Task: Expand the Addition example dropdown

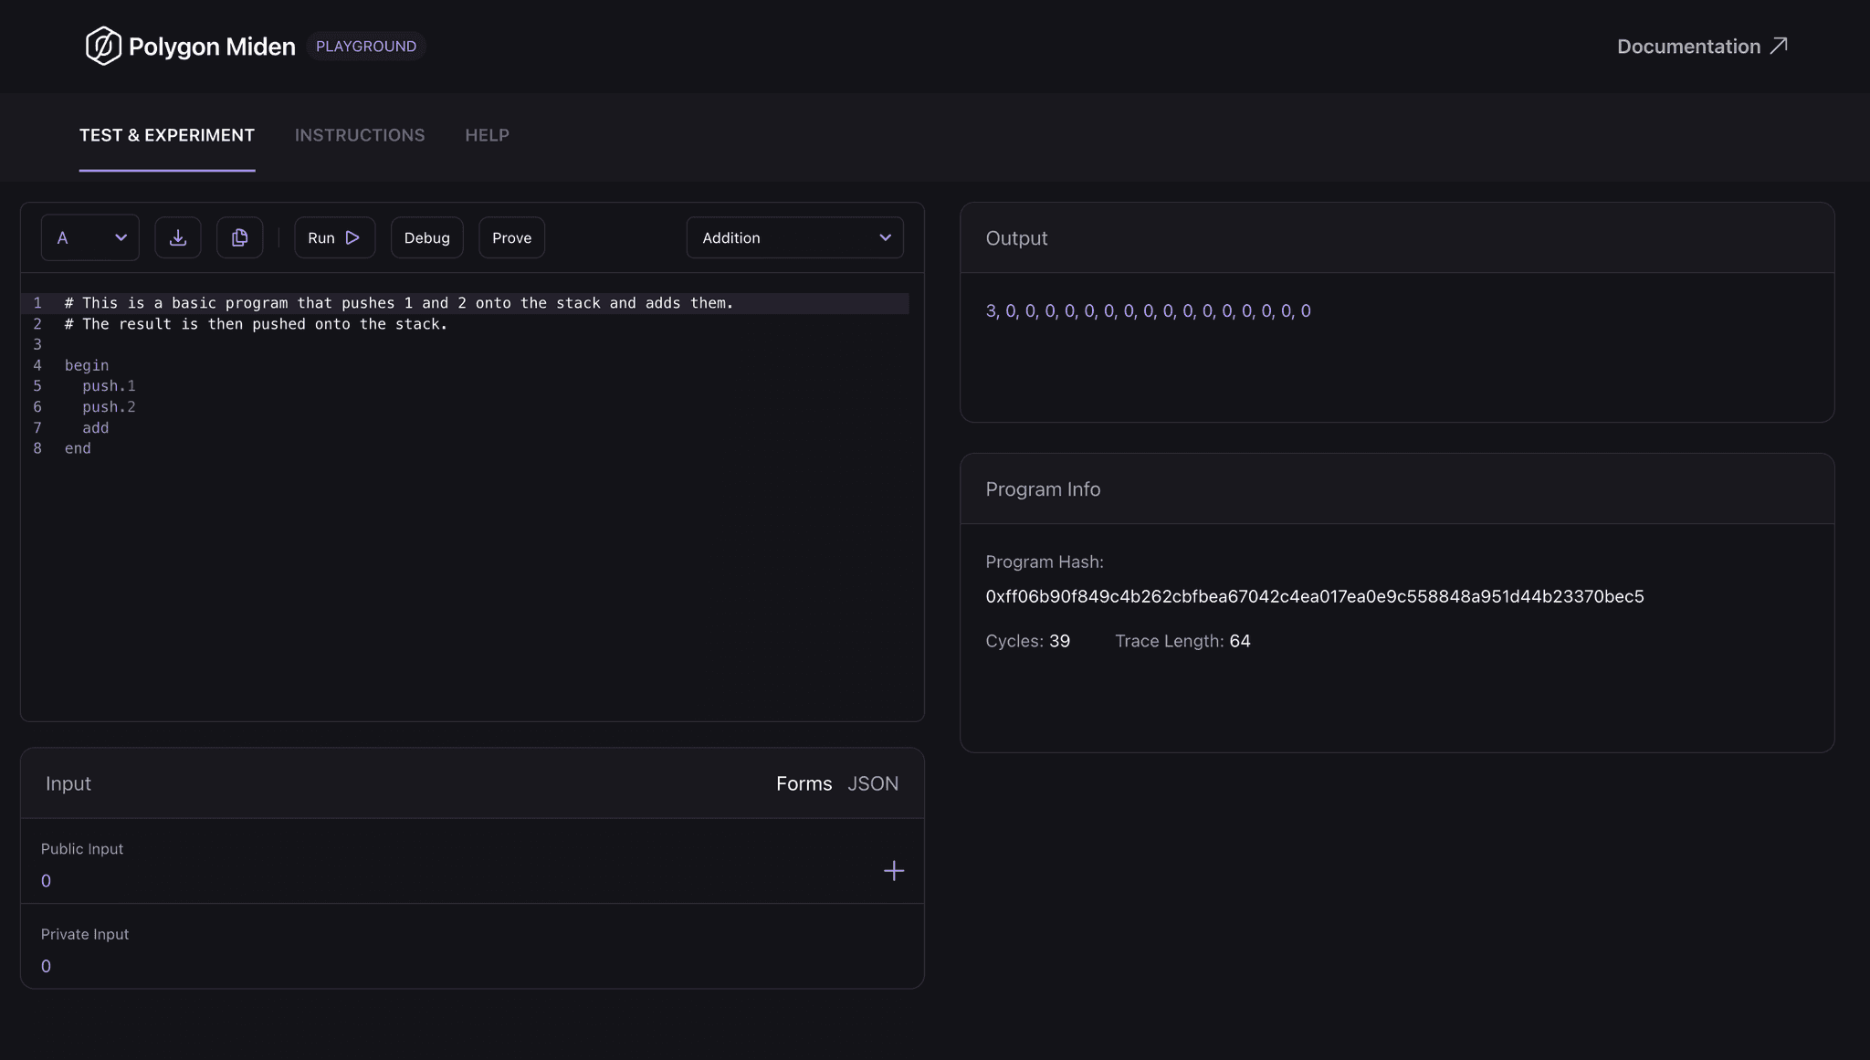Action: [795, 237]
